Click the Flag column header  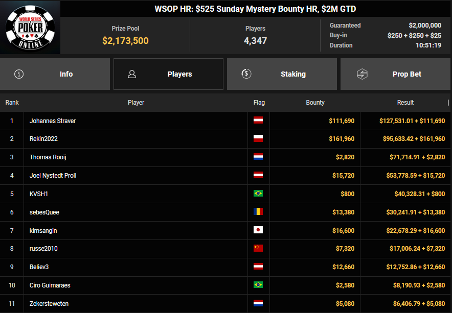point(259,103)
